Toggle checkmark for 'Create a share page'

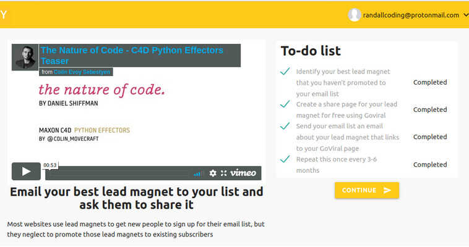click(285, 104)
